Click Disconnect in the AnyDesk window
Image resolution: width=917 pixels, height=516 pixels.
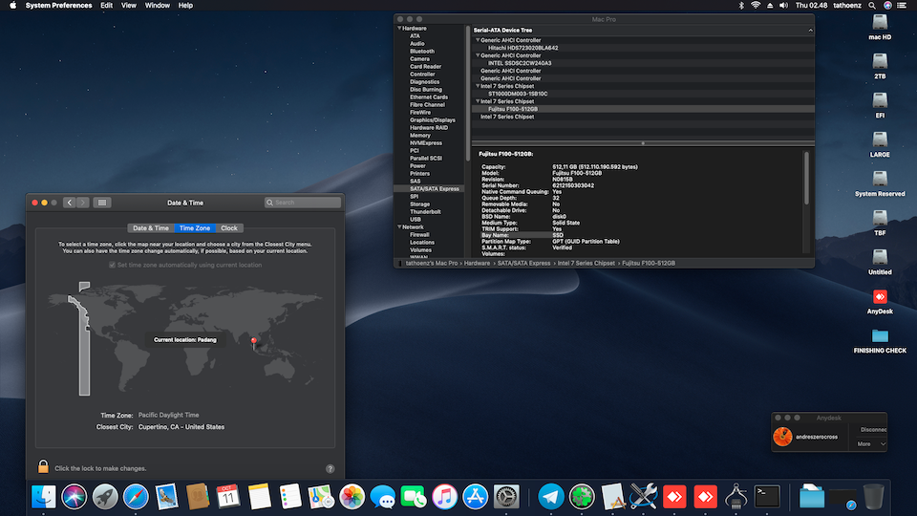pyautogui.click(x=872, y=430)
